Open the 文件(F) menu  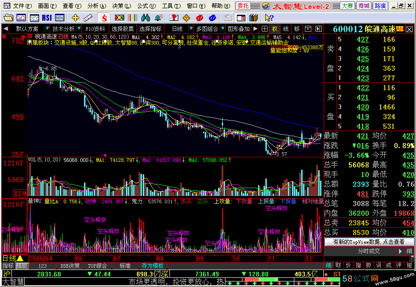point(22,6)
